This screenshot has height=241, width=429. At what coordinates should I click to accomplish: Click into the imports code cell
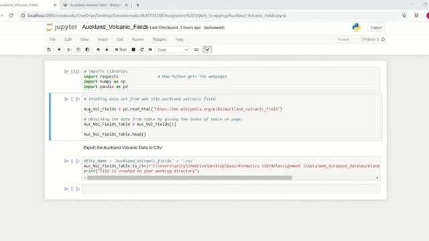click(x=231, y=79)
